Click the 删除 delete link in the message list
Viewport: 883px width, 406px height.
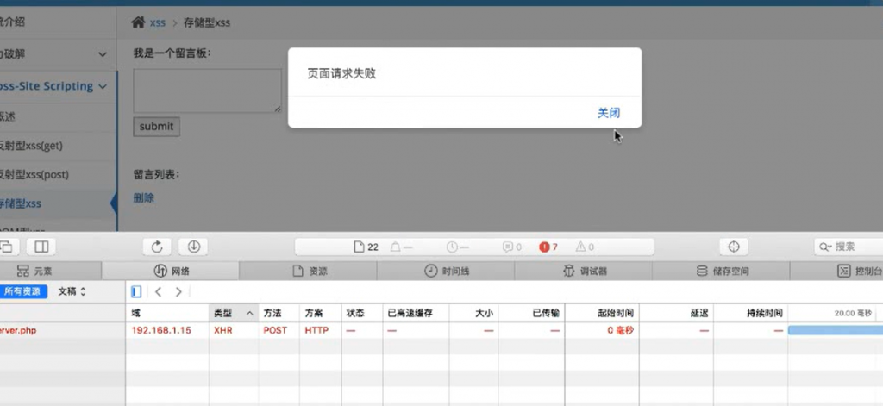[144, 197]
